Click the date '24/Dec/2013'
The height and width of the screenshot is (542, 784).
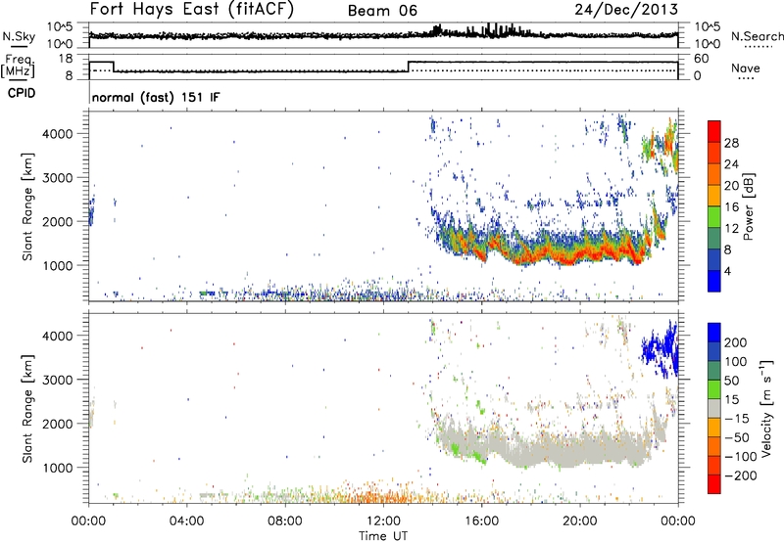[626, 10]
